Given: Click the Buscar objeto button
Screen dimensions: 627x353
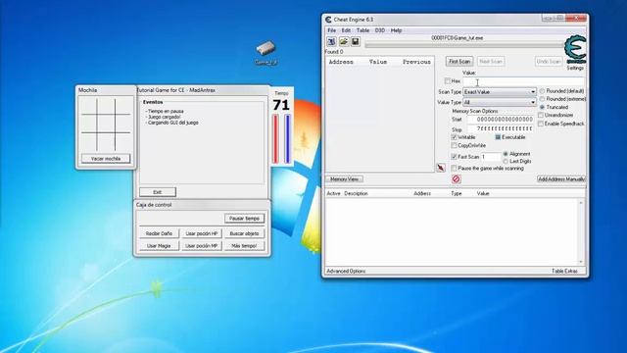Looking at the screenshot, I should [244, 233].
